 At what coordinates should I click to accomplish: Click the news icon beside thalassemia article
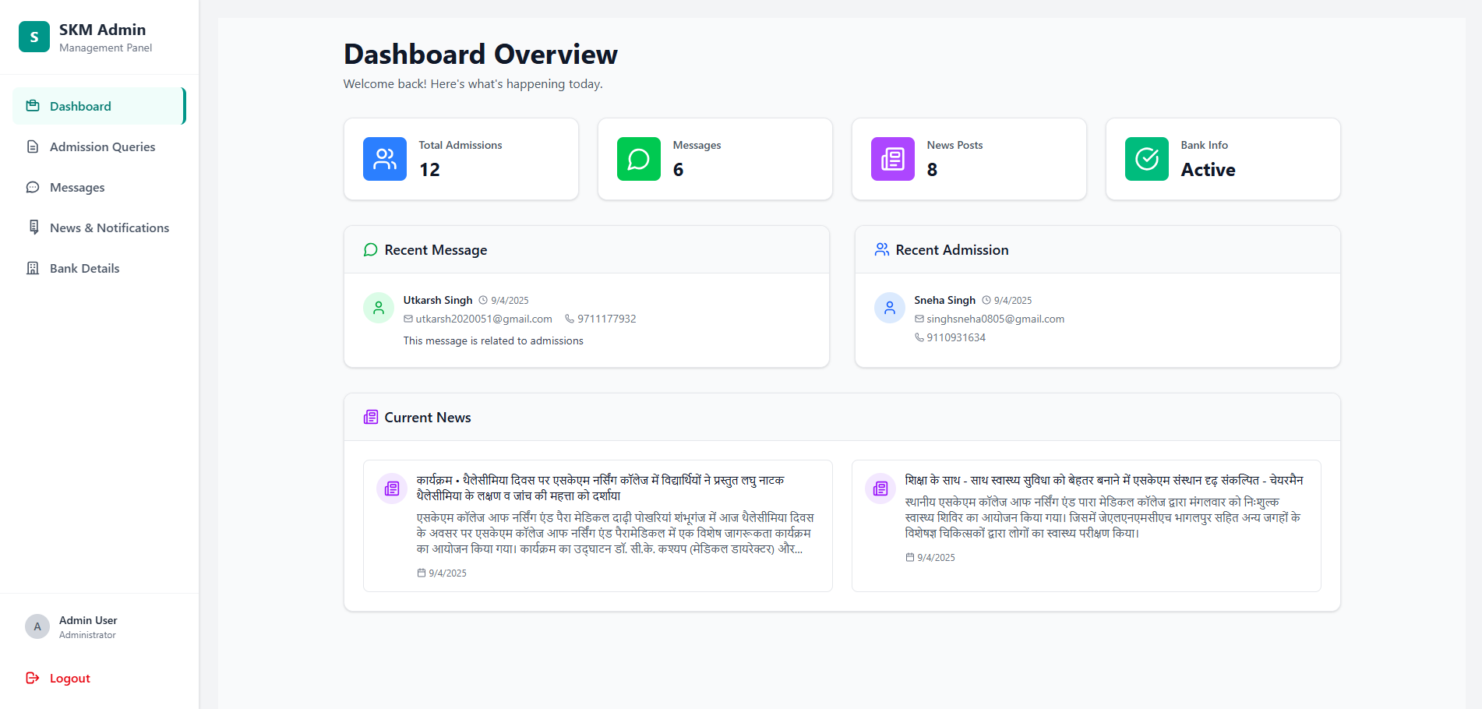[392, 489]
